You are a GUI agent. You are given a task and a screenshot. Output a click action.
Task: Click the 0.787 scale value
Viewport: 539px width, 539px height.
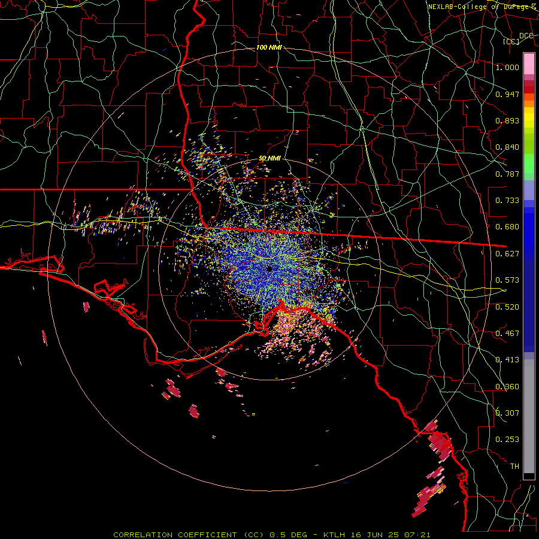pos(507,174)
